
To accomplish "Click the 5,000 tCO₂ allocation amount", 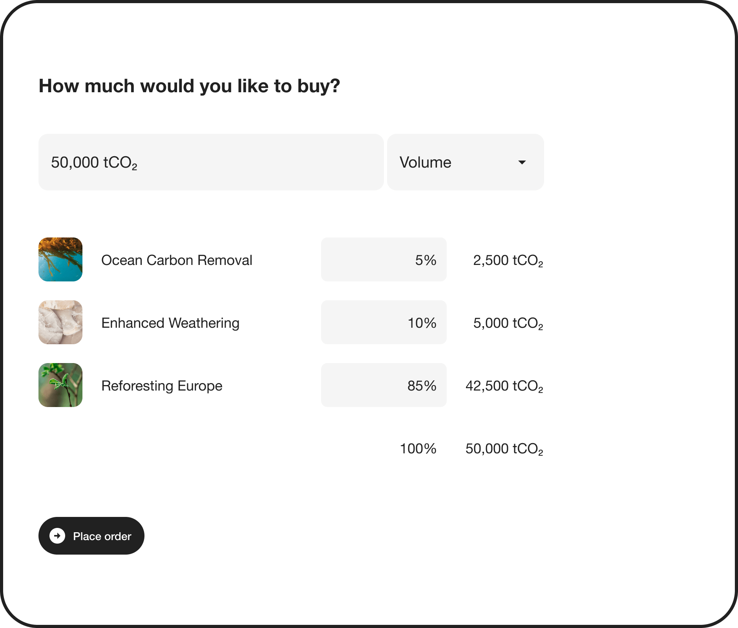I will pos(508,323).
